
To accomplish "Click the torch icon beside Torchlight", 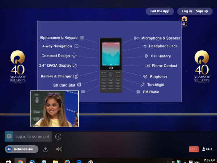I will [x=142, y=84].
